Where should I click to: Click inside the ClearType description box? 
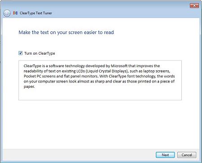100,80
